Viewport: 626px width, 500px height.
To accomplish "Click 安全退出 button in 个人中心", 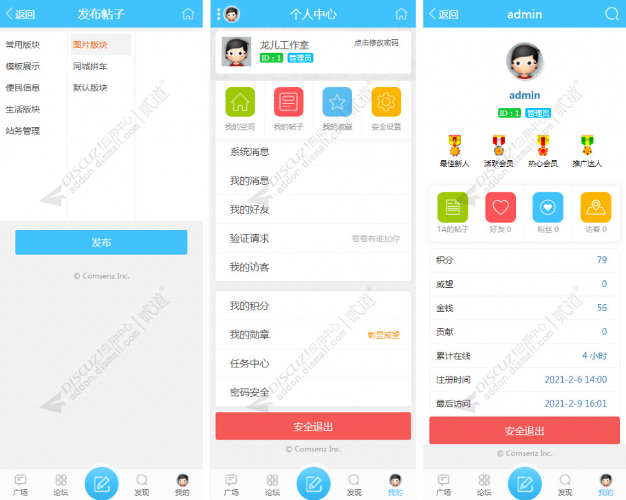I will click(314, 427).
